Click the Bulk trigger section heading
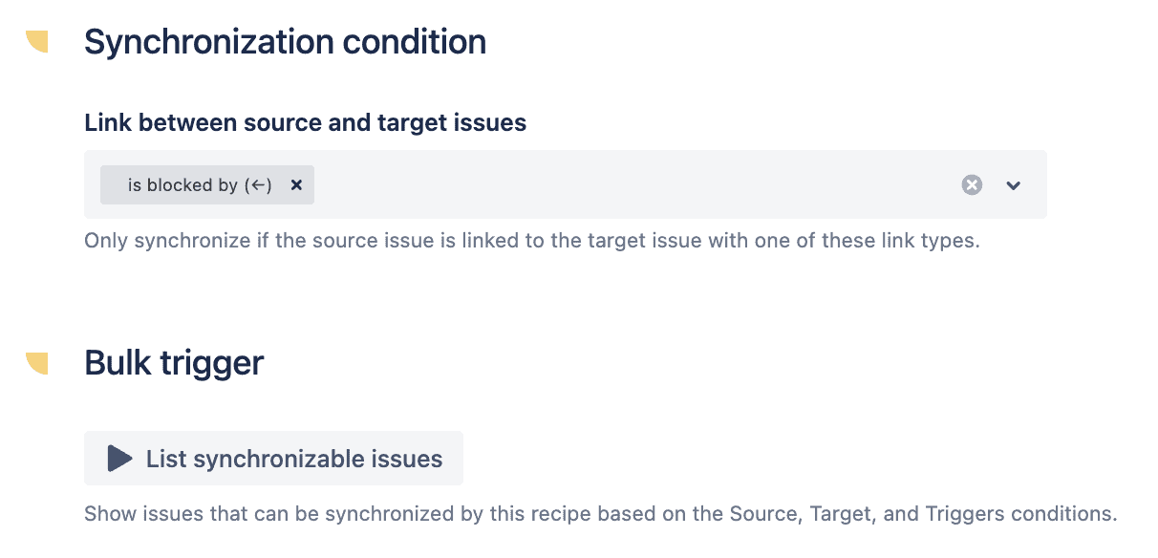The image size is (1158, 558). coord(173,362)
